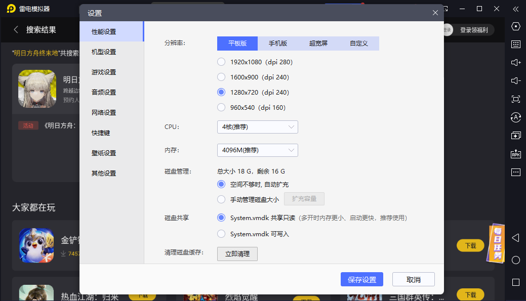Increase volume using sidebar speaker plus icon
526x301 pixels.
coord(515,62)
